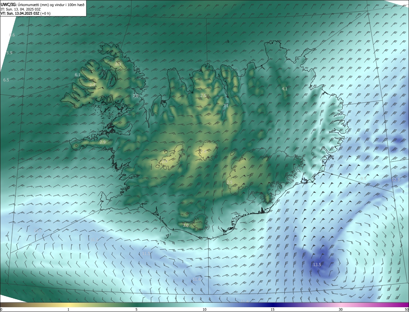Click the 12.3 value on the map

[x=396, y=180]
